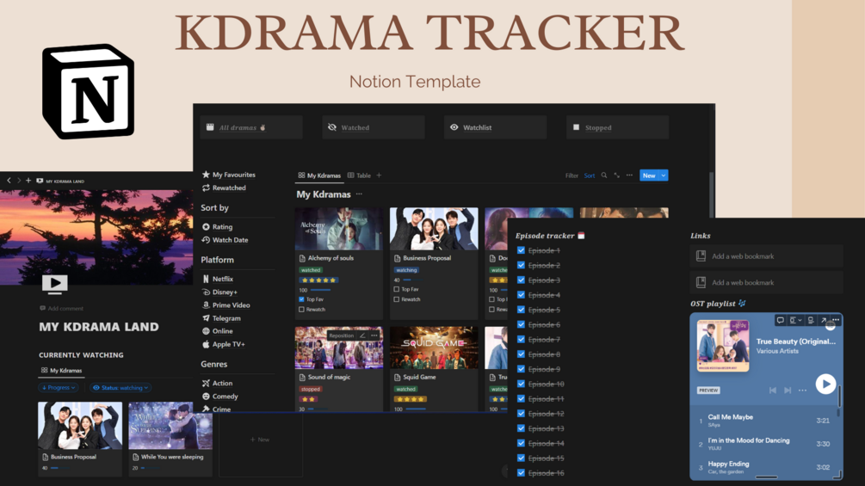Click the Alchemy of souls progress bar
The image size is (865, 486).
(320, 290)
